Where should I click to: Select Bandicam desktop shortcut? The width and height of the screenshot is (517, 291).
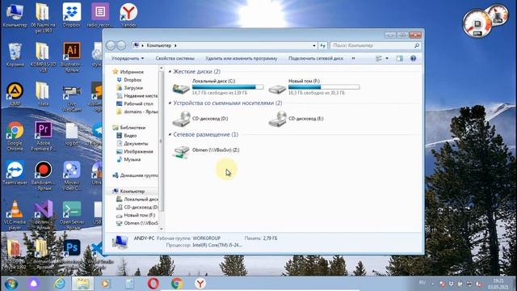43,175
